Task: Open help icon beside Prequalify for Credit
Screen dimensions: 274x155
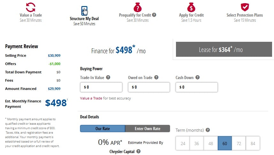Action: pos(154,15)
